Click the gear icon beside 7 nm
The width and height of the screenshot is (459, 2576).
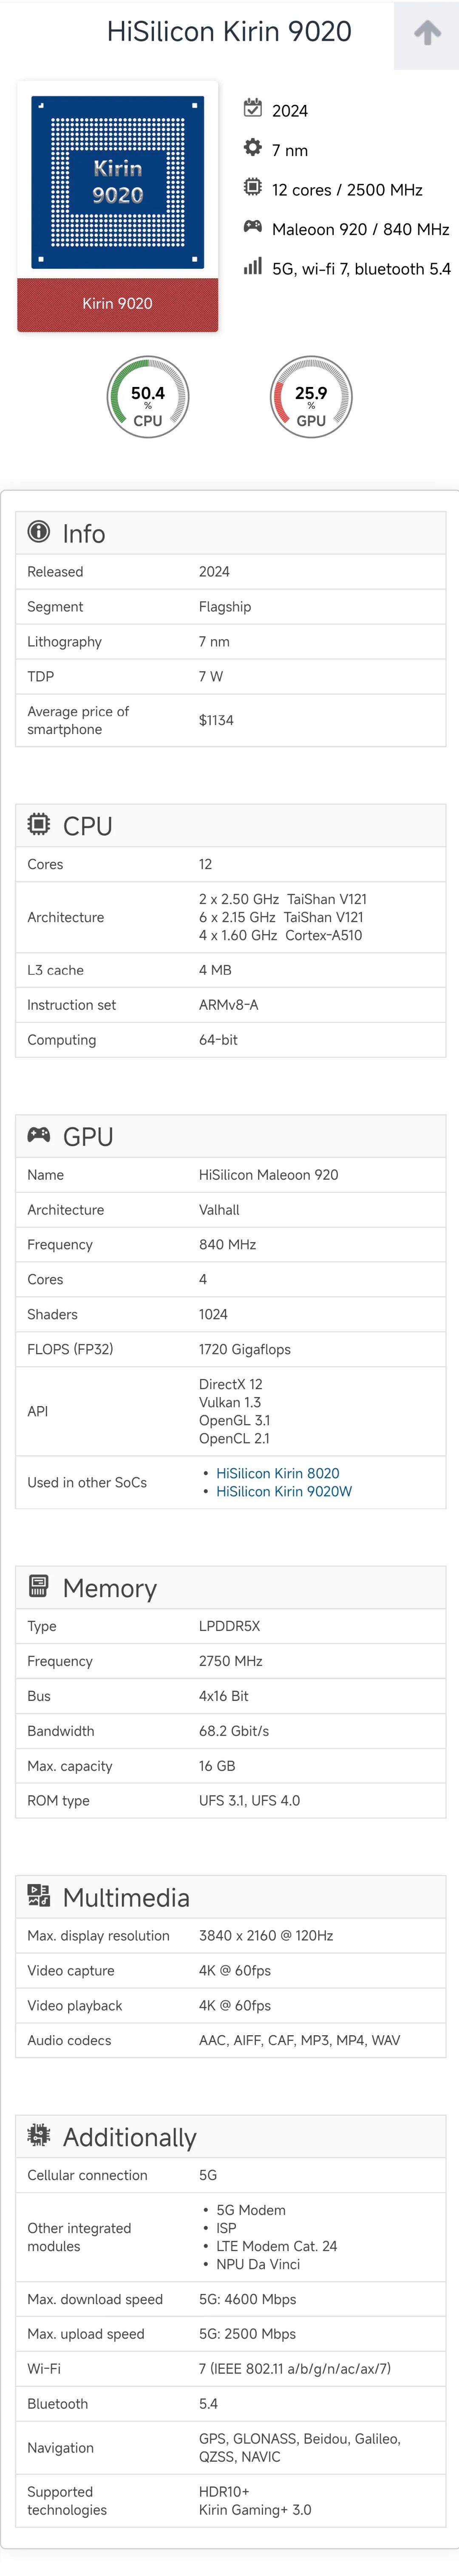[253, 148]
